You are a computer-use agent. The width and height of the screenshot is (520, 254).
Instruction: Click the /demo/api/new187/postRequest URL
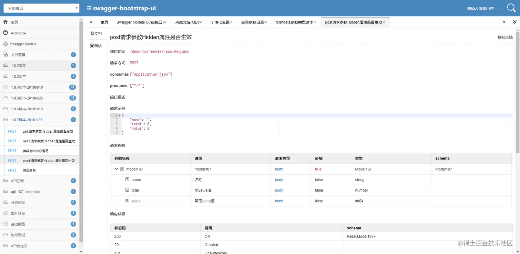point(160,52)
